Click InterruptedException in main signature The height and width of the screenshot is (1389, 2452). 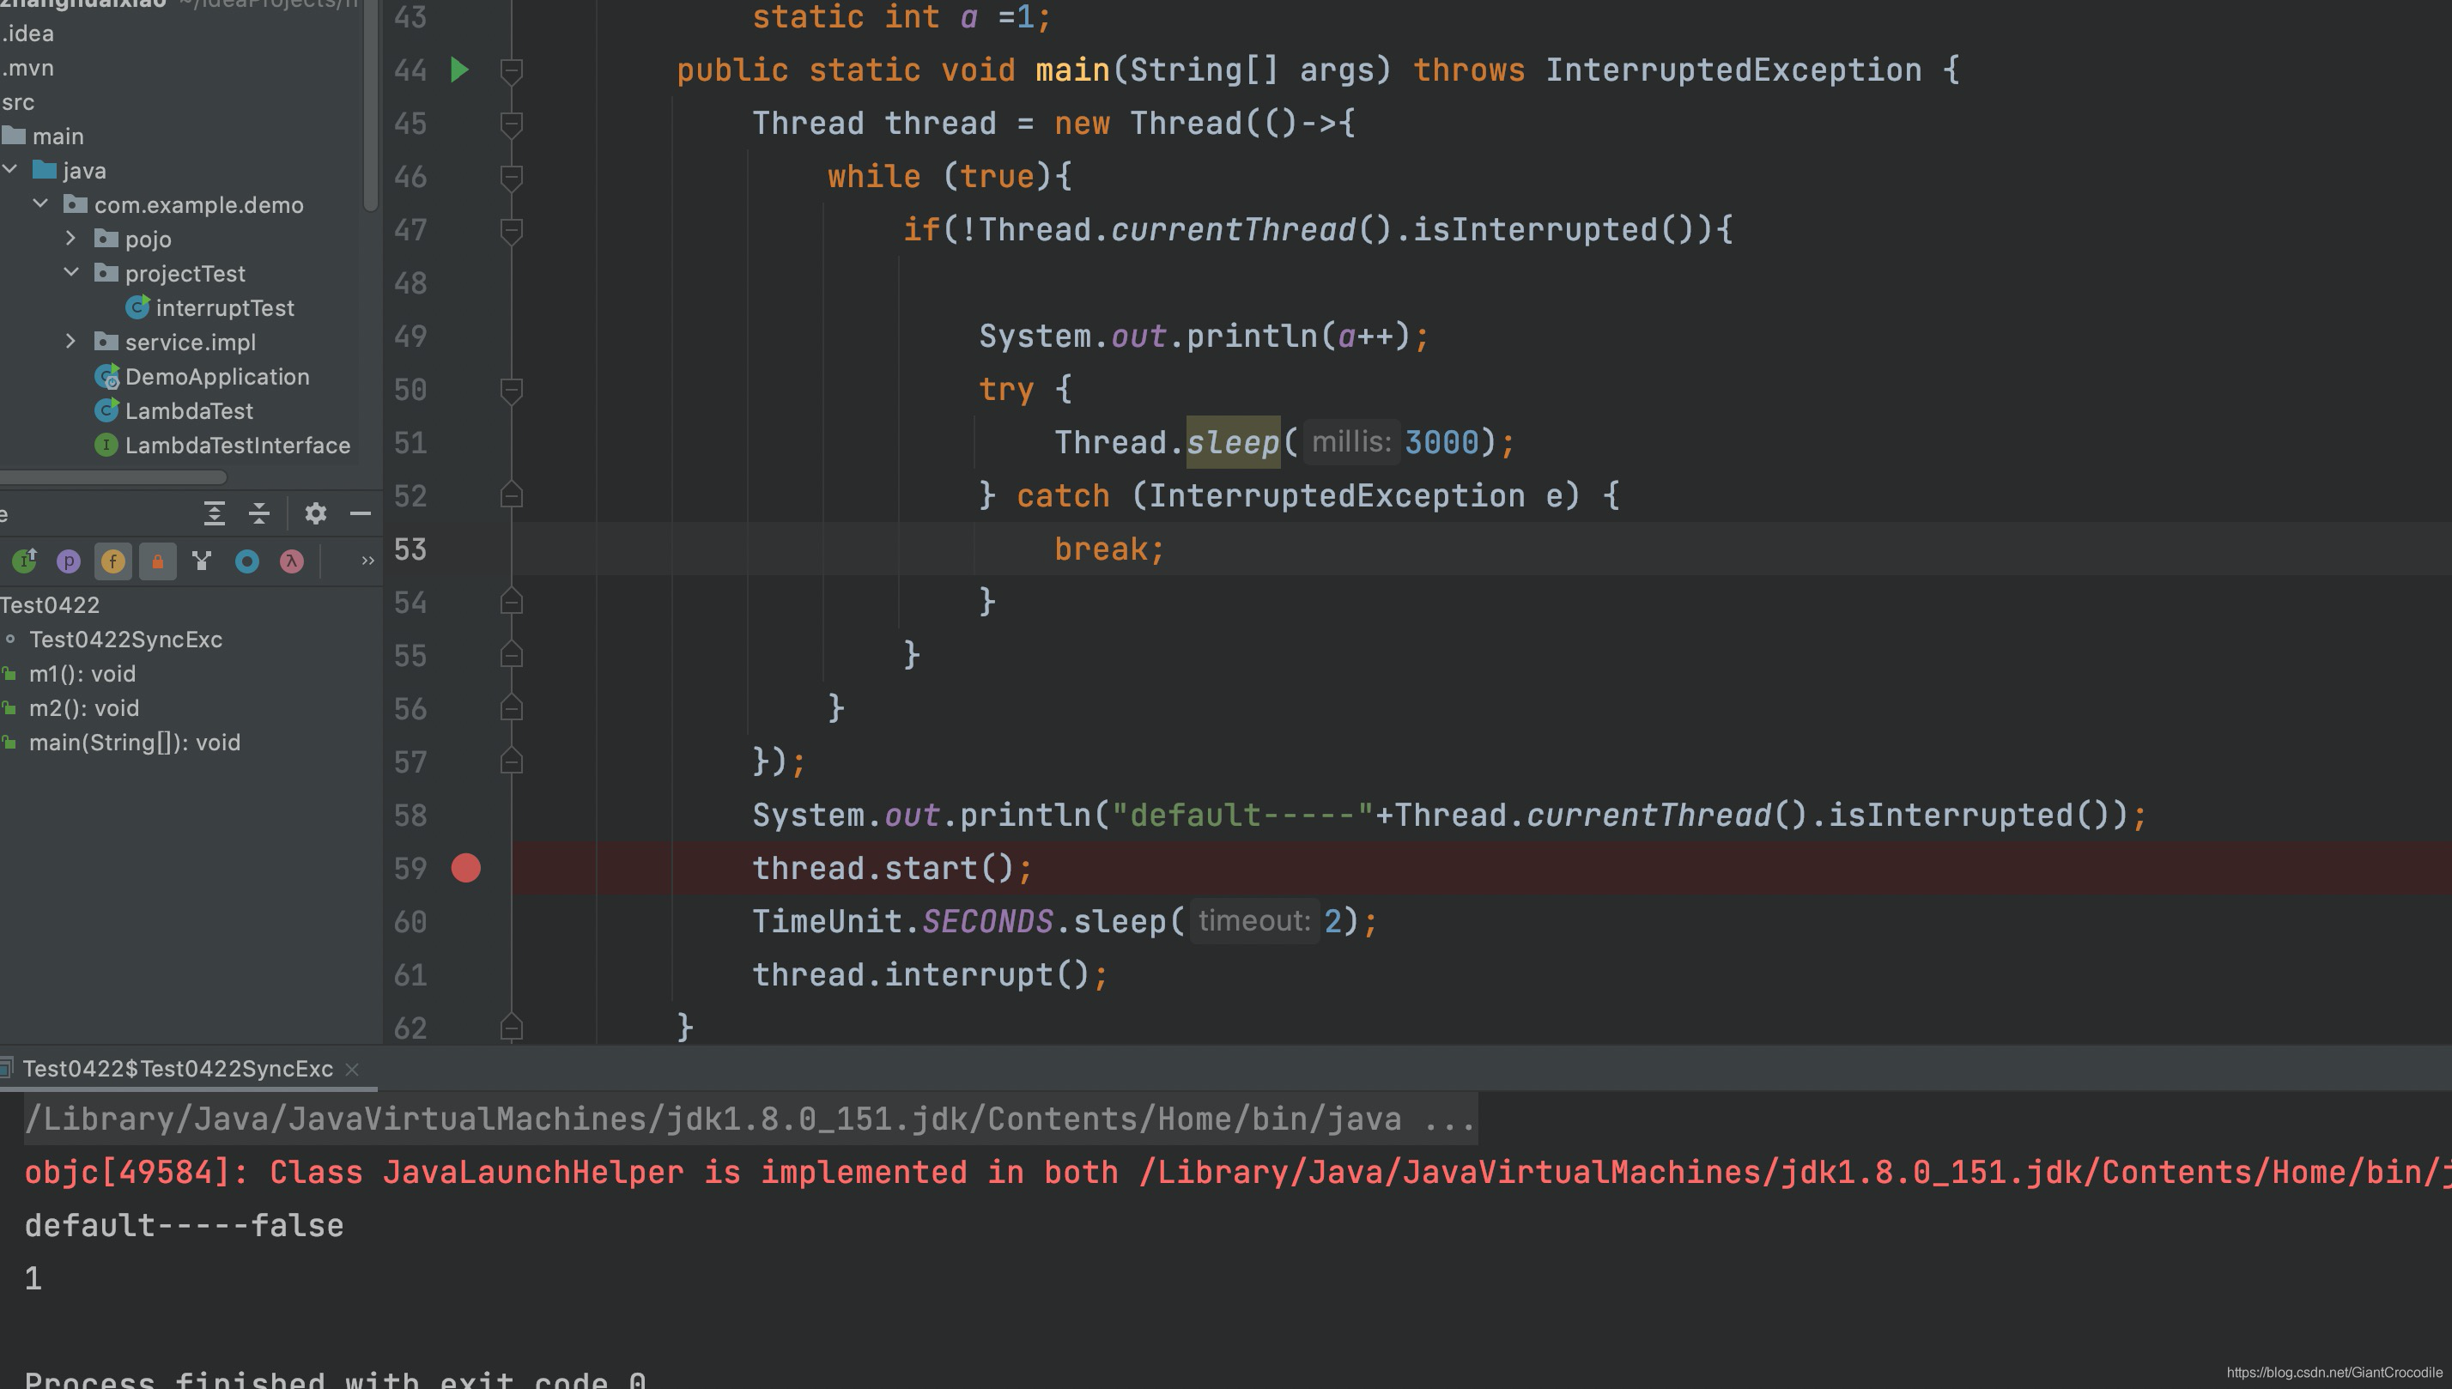(1733, 70)
